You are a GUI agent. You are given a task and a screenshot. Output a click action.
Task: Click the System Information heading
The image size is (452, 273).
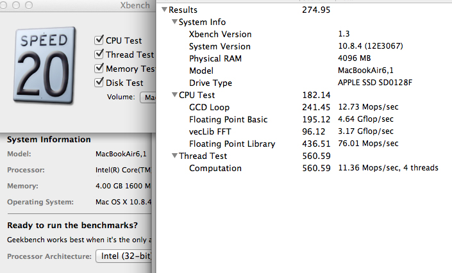[x=49, y=140]
